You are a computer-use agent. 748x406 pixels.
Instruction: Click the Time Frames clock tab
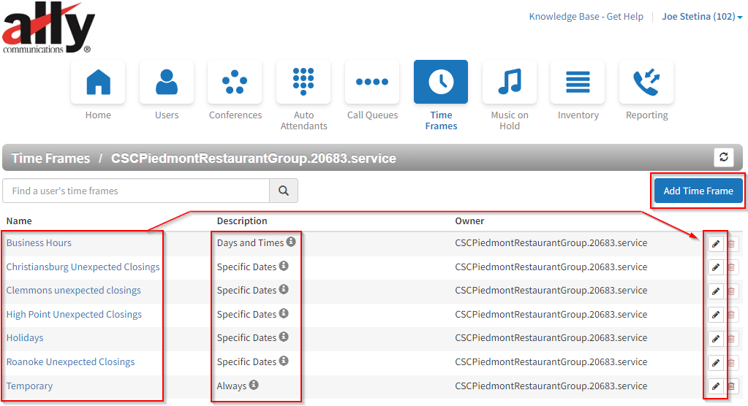coord(441,82)
